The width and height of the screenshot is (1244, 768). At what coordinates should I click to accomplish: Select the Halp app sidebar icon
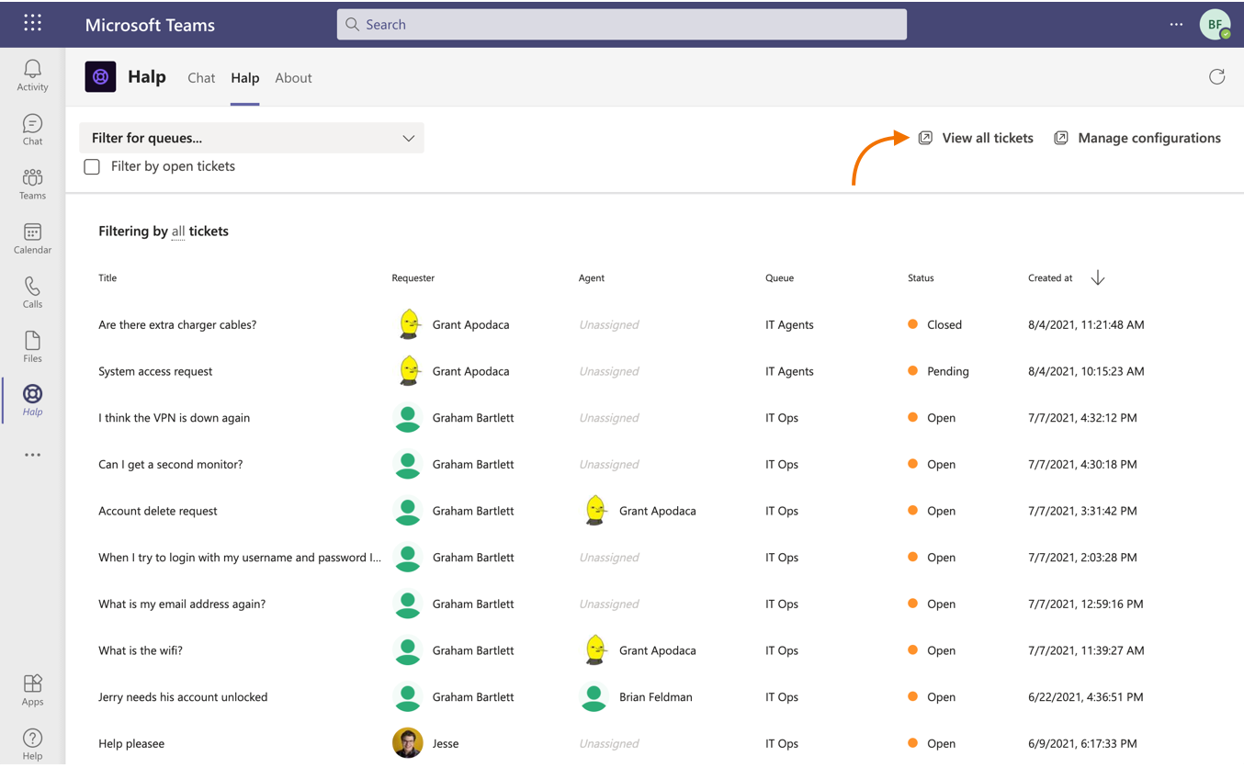32,400
